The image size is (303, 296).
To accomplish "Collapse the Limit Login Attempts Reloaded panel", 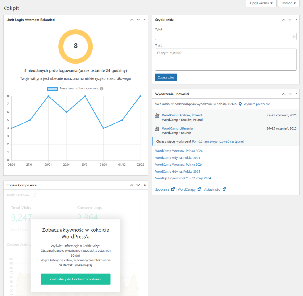I will tap(144, 20).
